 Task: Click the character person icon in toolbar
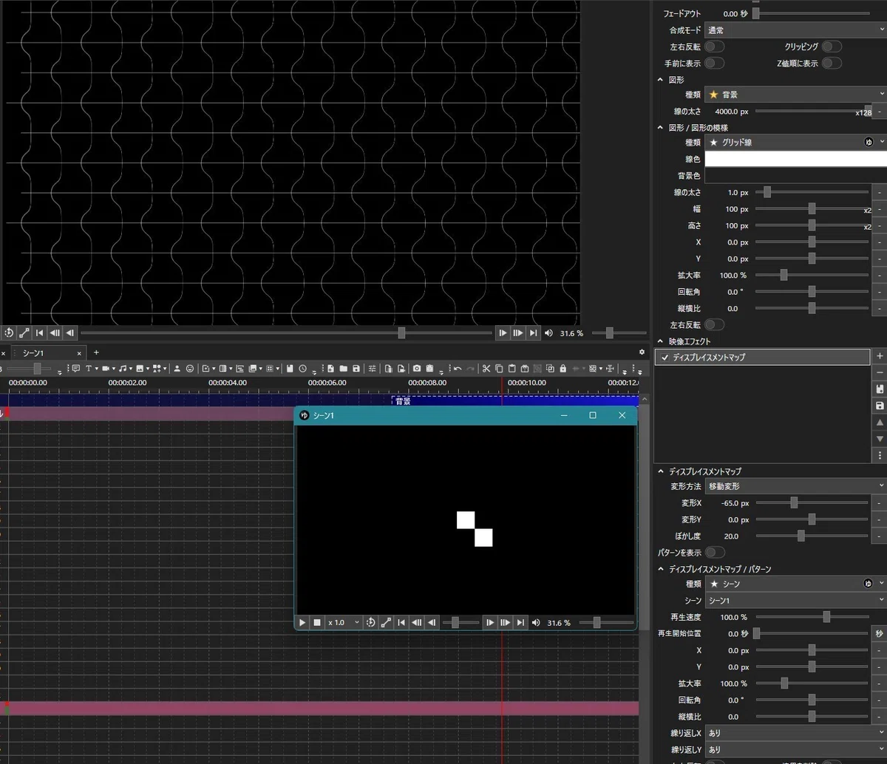point(177,368)
